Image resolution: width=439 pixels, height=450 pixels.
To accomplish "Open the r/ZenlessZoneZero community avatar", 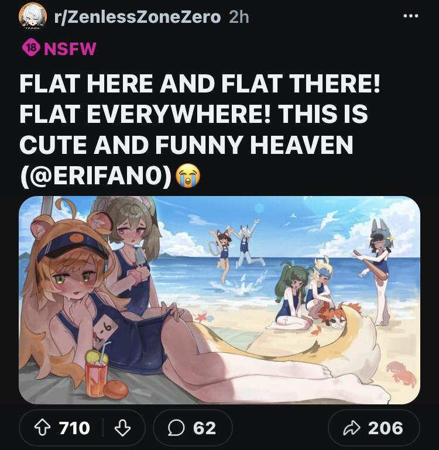I will coord(33,15).
